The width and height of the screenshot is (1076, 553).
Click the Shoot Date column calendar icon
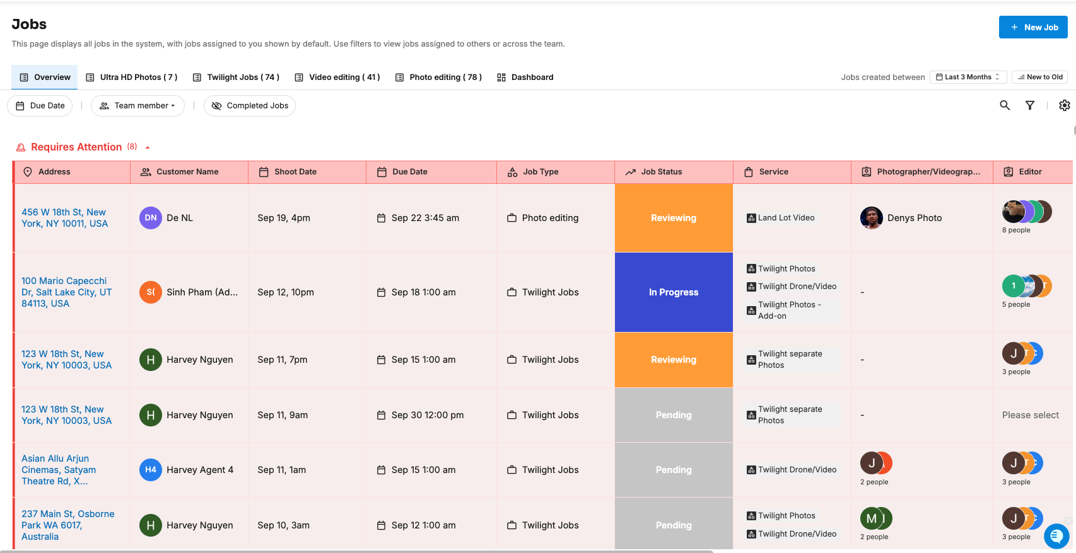tap(264, 172)
